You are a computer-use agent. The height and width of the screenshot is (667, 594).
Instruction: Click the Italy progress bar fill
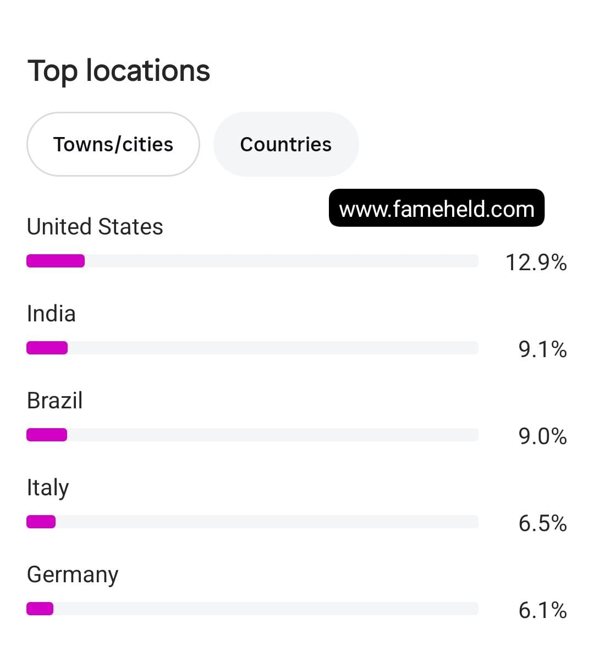tap(41, 522)
